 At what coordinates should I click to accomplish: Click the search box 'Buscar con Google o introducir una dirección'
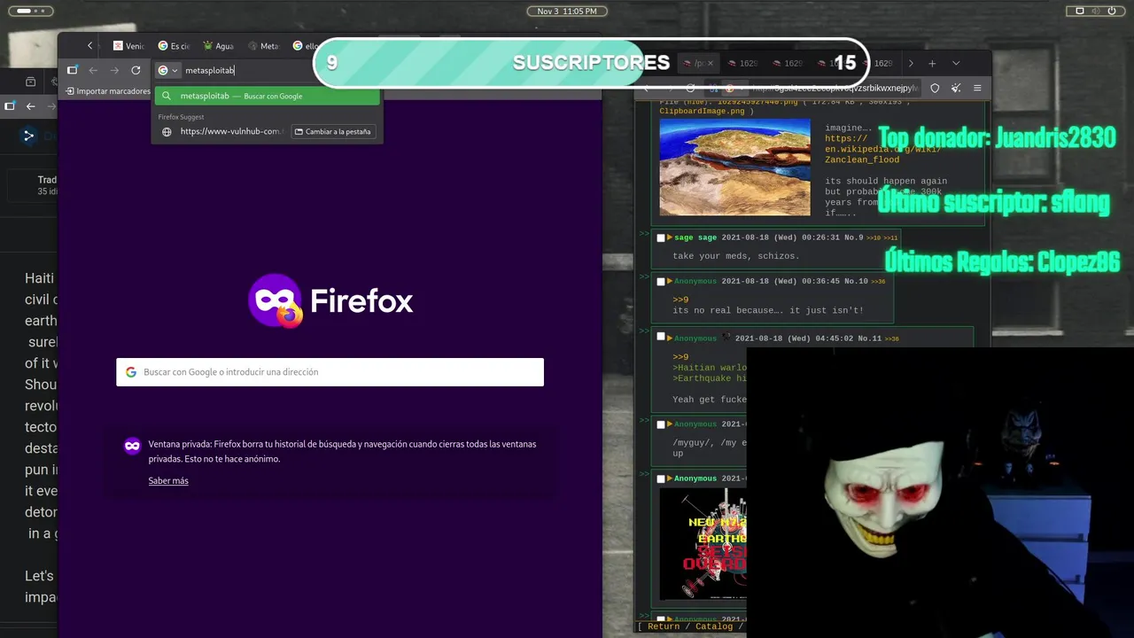(330, 372)
